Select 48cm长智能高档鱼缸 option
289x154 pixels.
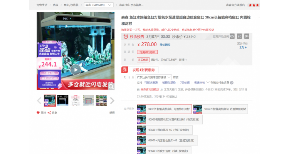click(220, 109)
